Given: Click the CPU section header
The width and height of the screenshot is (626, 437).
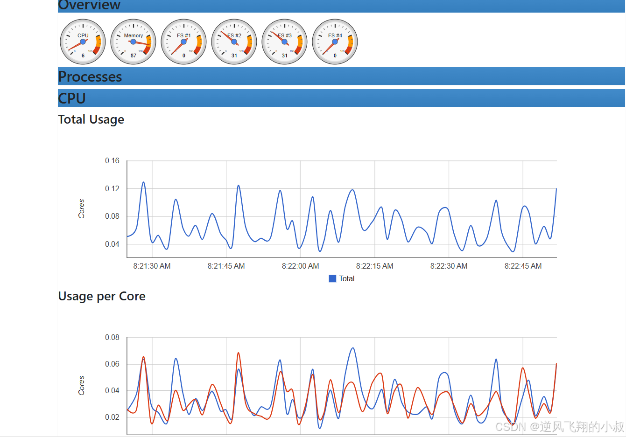Looking at the screenshot, I should tap(341, 98).
